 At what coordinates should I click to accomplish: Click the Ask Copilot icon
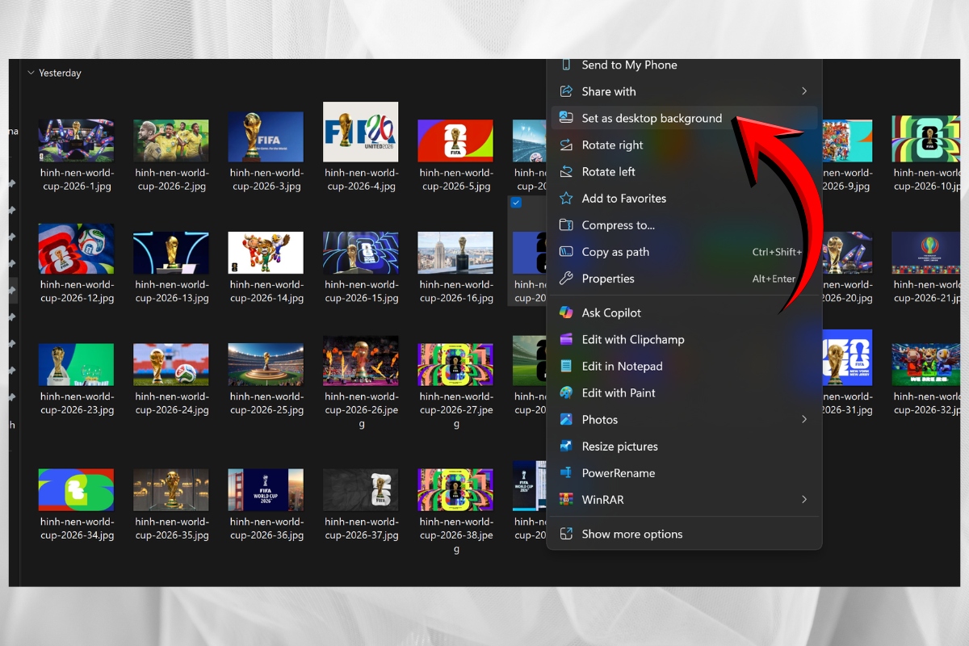coord(566,313)
